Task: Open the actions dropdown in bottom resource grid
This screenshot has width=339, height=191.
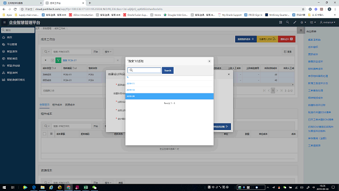Action: (108, 183)
